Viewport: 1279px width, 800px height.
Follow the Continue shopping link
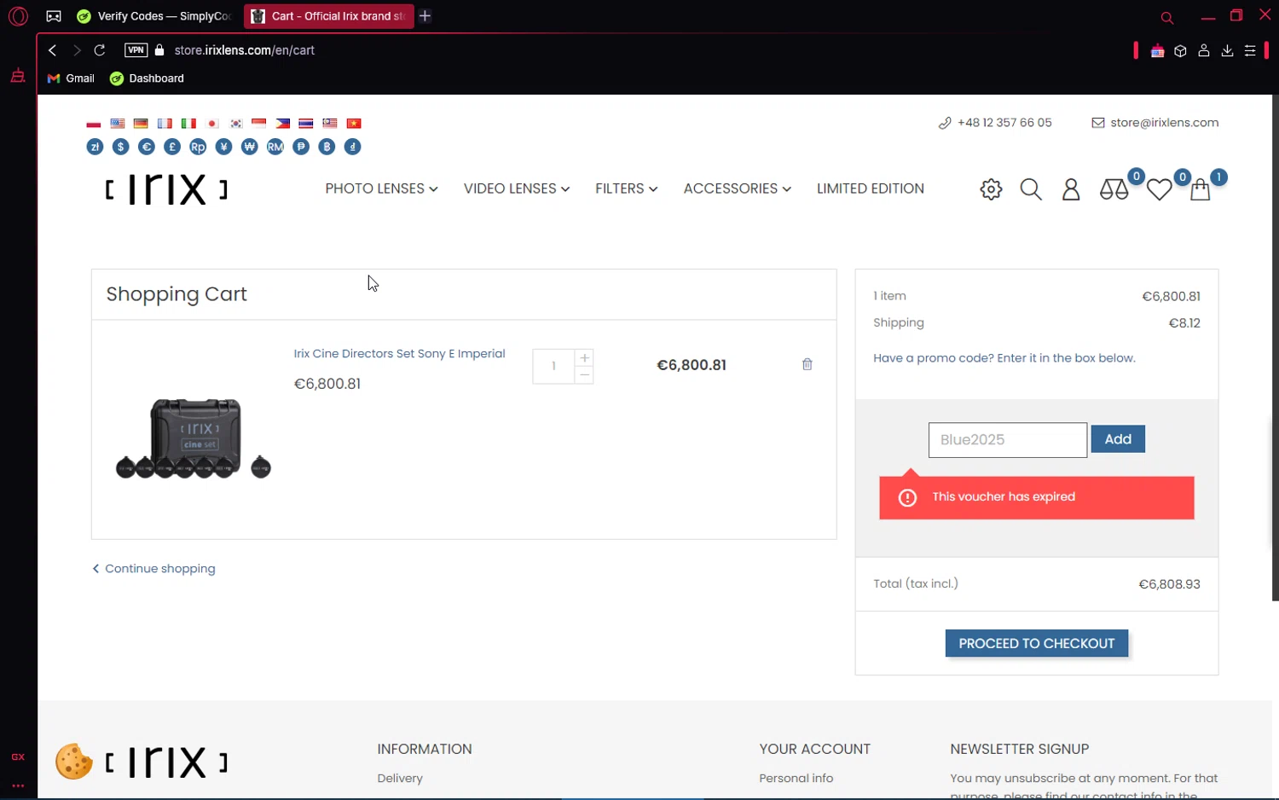(x=153, y=569)
